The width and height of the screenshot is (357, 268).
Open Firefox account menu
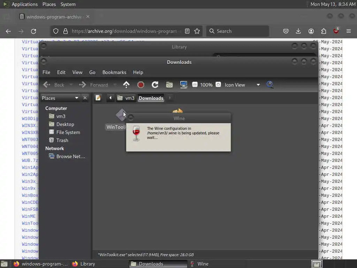(311, 31)
